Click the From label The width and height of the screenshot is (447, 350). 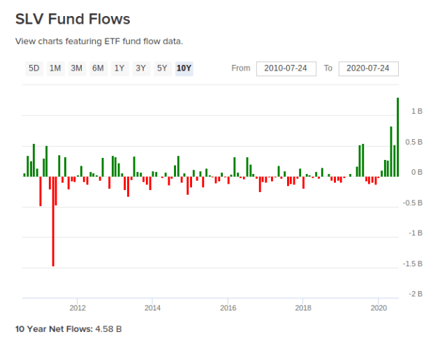pyautogui.click(x=241, y=68)
